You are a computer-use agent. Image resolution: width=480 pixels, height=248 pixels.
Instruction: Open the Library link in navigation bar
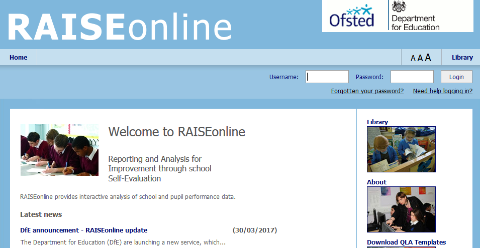click(x=462, y=57)
